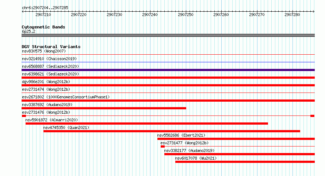Open the nsv4745350 (Quan2021) variant label

click(x=66, y=128)
